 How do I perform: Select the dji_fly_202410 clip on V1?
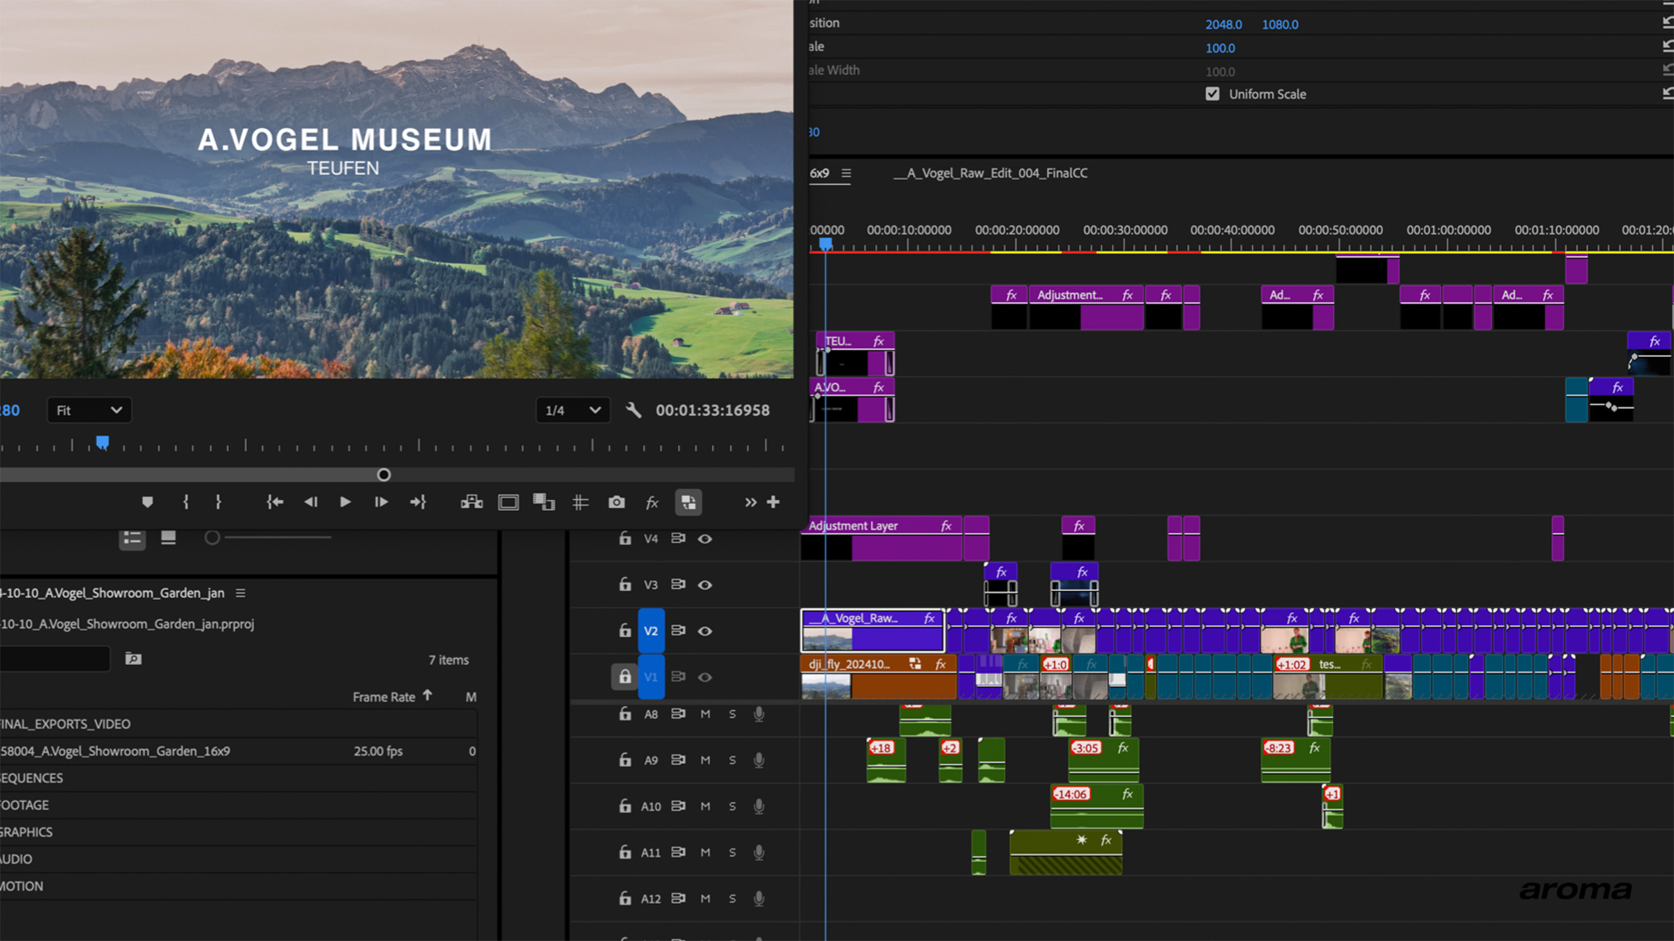tap(879, 676)
